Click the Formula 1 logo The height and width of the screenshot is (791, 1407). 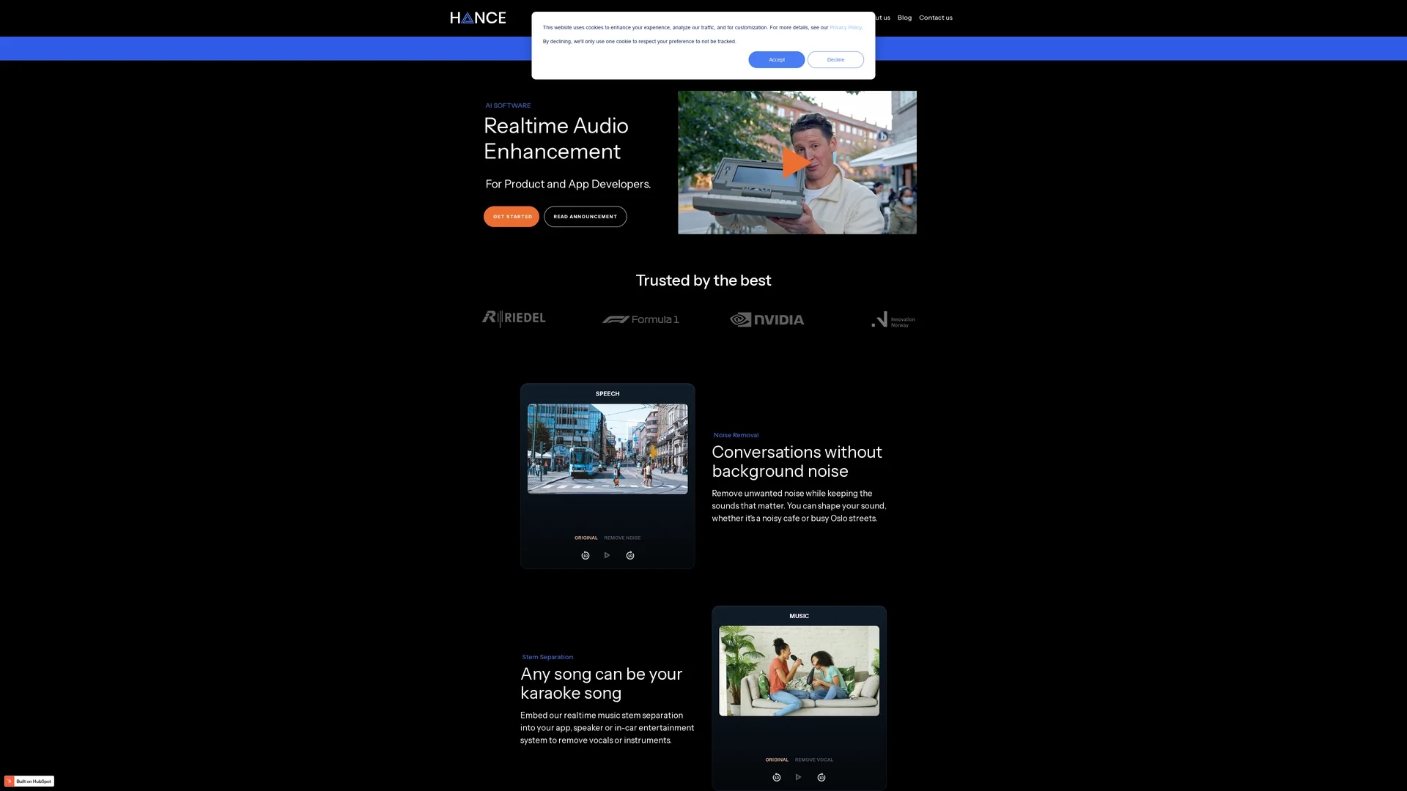coord(640,319)
